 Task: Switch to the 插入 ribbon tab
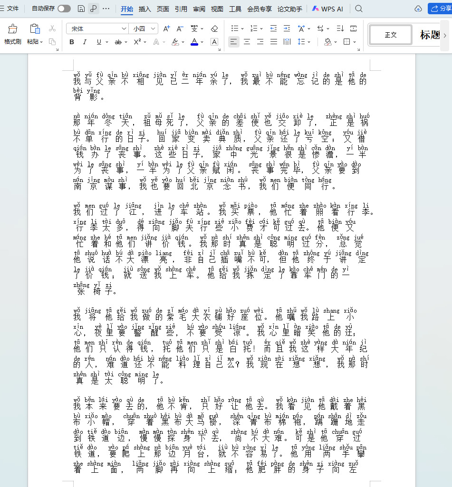(x=145, y=9)
